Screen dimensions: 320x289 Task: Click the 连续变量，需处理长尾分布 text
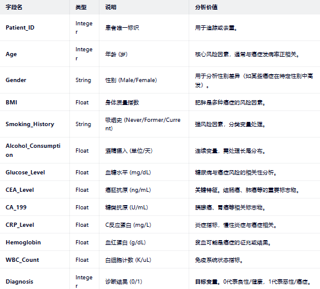pos(230,151)
